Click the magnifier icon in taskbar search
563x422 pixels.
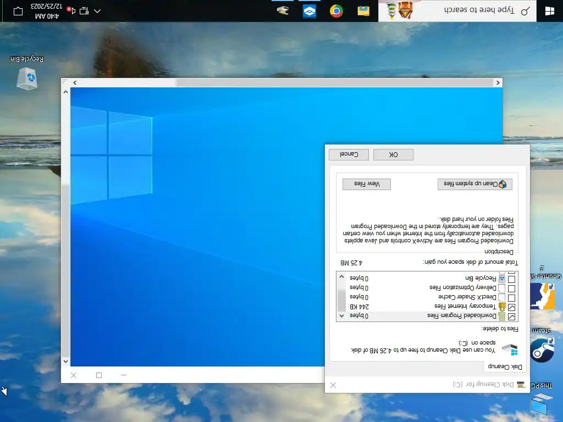click(x=525, y=11)
